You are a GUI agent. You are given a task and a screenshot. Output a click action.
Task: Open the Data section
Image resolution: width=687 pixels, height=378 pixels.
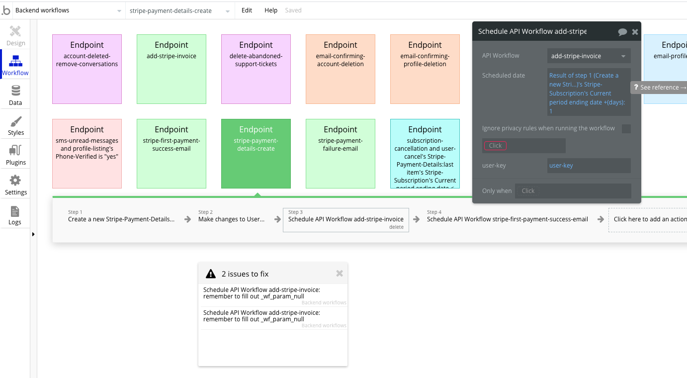(x=15, y=94)
